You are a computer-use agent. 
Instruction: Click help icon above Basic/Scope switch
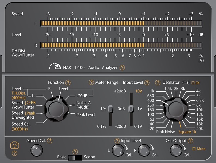pyautogui.click(x=75, y=152)
